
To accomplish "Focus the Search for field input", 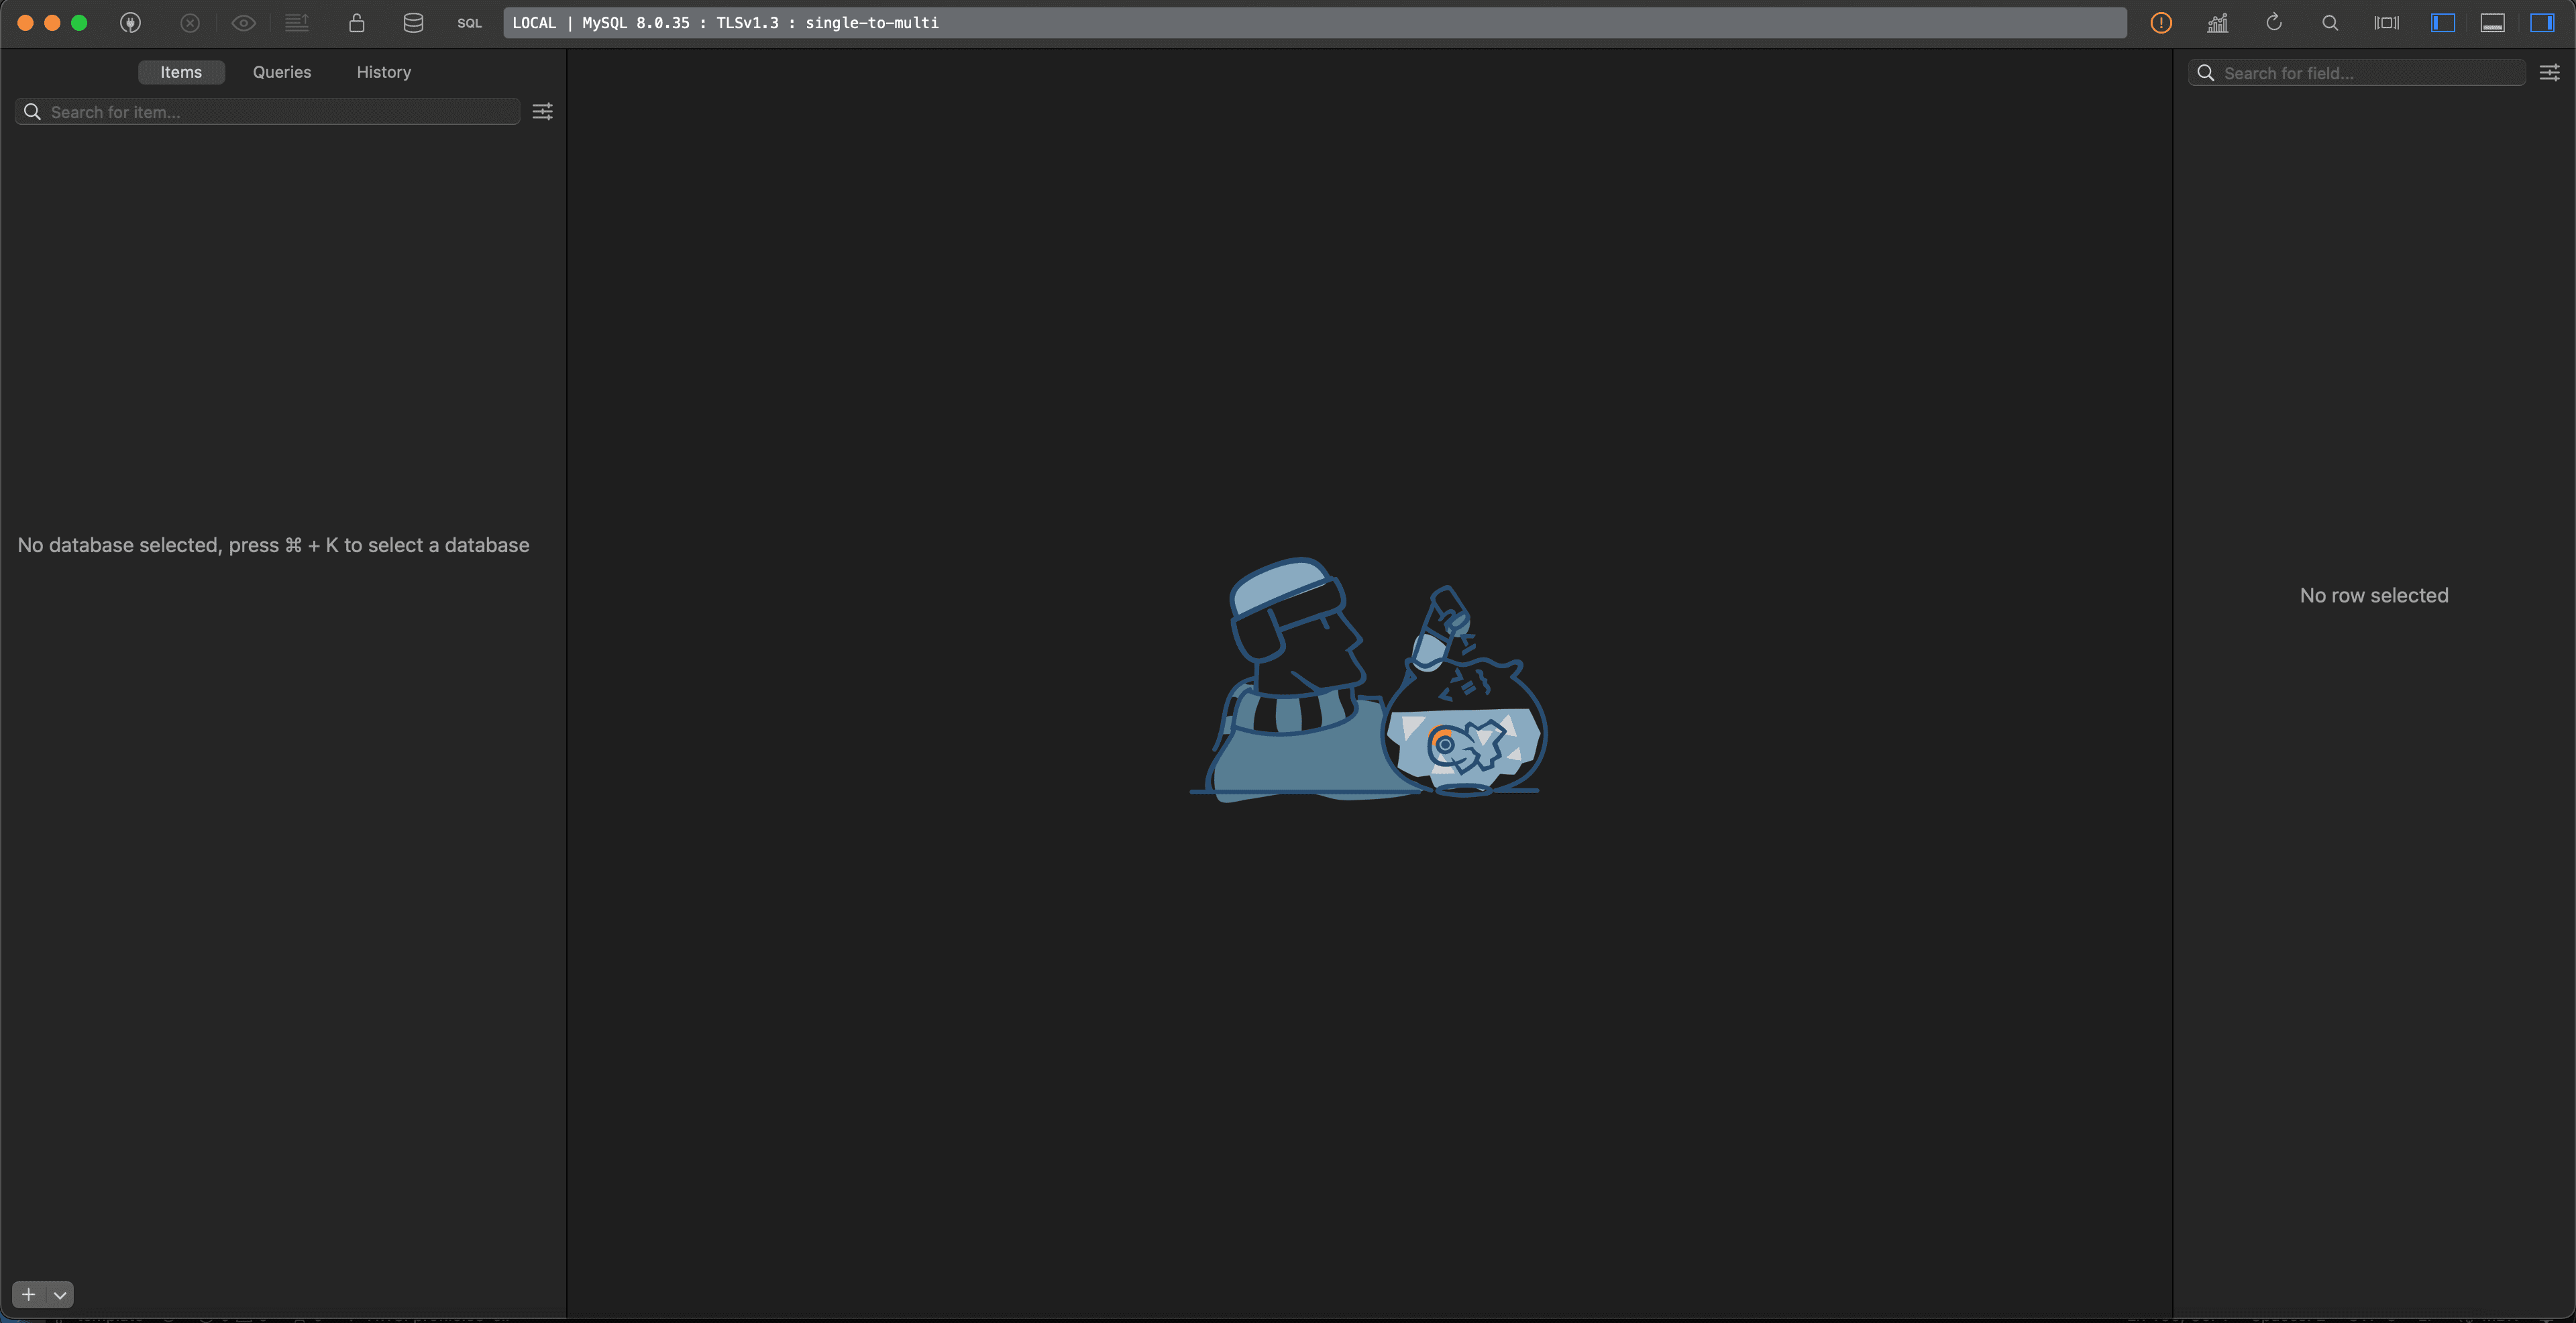I will 2357,73.
